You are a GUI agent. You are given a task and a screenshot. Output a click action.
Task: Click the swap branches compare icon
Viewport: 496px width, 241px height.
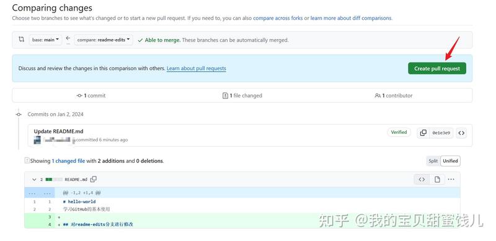click(21, 40)
